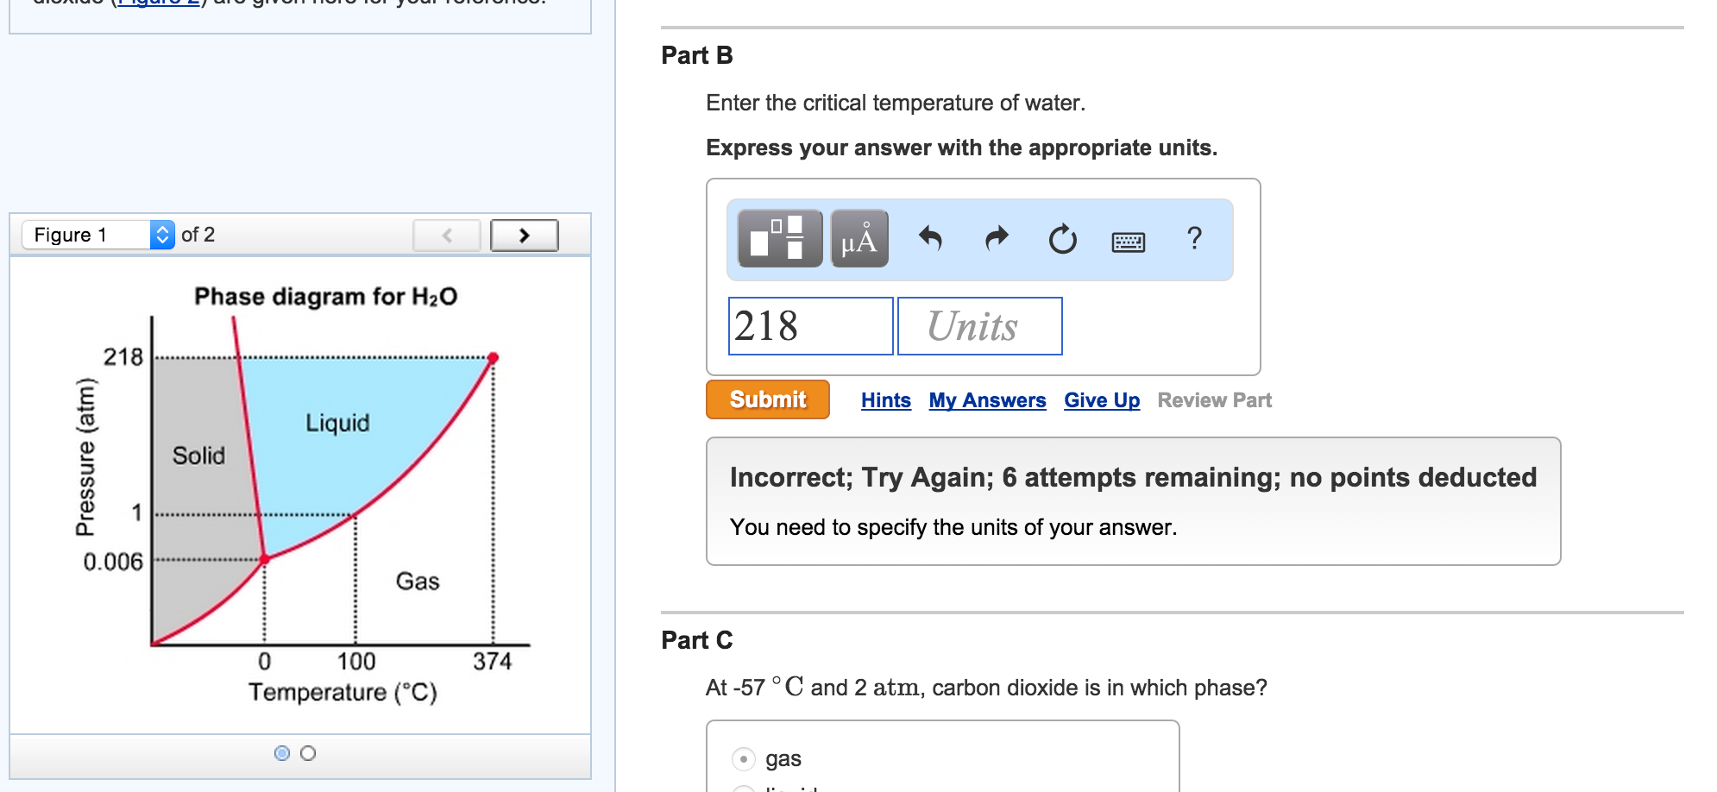
Task: Reset the answer with circular arrow
Action: tap(1062, 238)
